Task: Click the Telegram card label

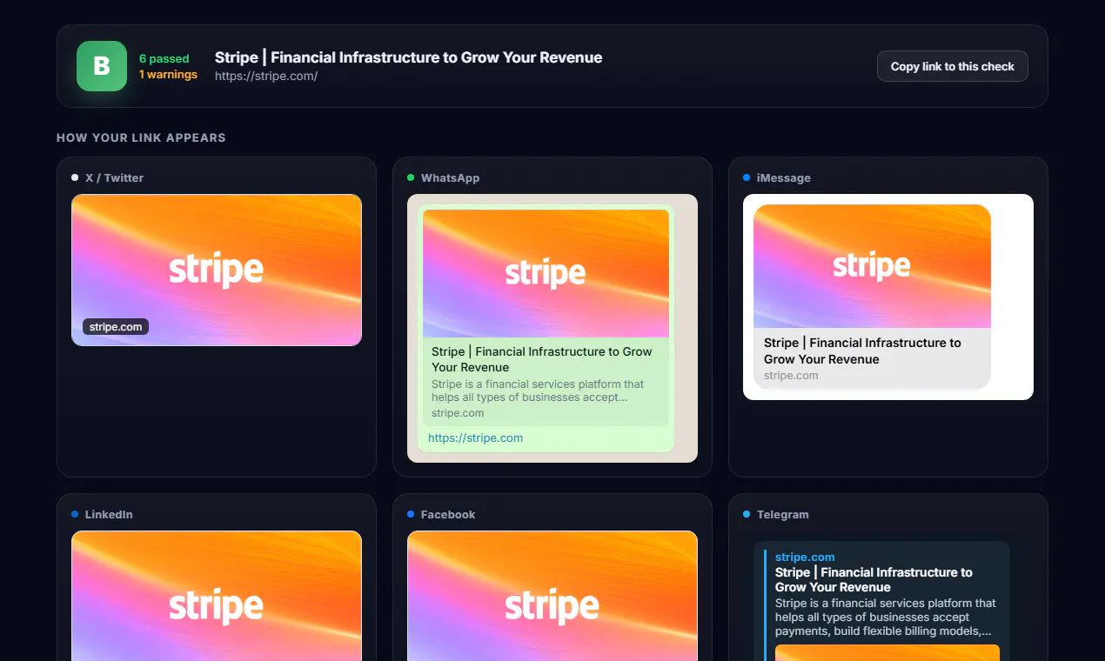Action: 782,514
